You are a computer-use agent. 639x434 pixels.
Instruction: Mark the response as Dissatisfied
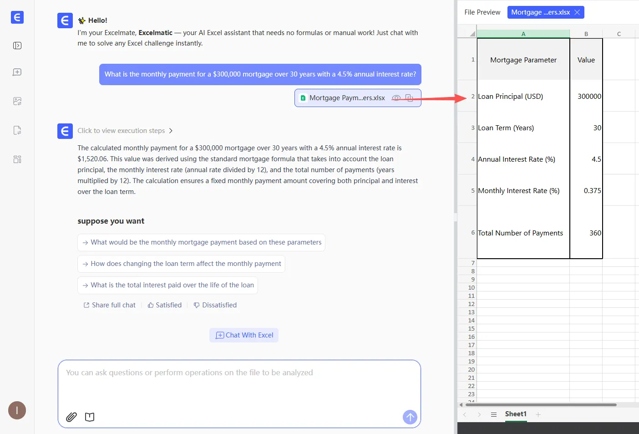pyautogui.click(x=215, y=305)
